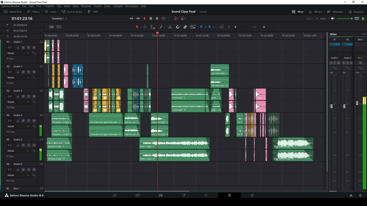Screen dimensions: 367x206
Task: Toggle the Mixer panel button
Action: point(298,12)
